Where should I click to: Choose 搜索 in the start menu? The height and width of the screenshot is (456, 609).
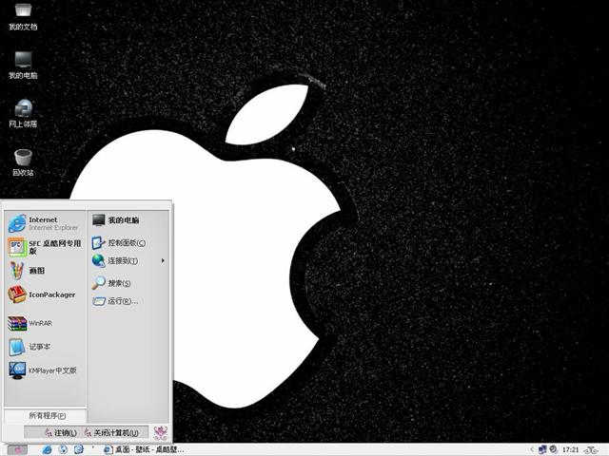click(x=119, y=283)
